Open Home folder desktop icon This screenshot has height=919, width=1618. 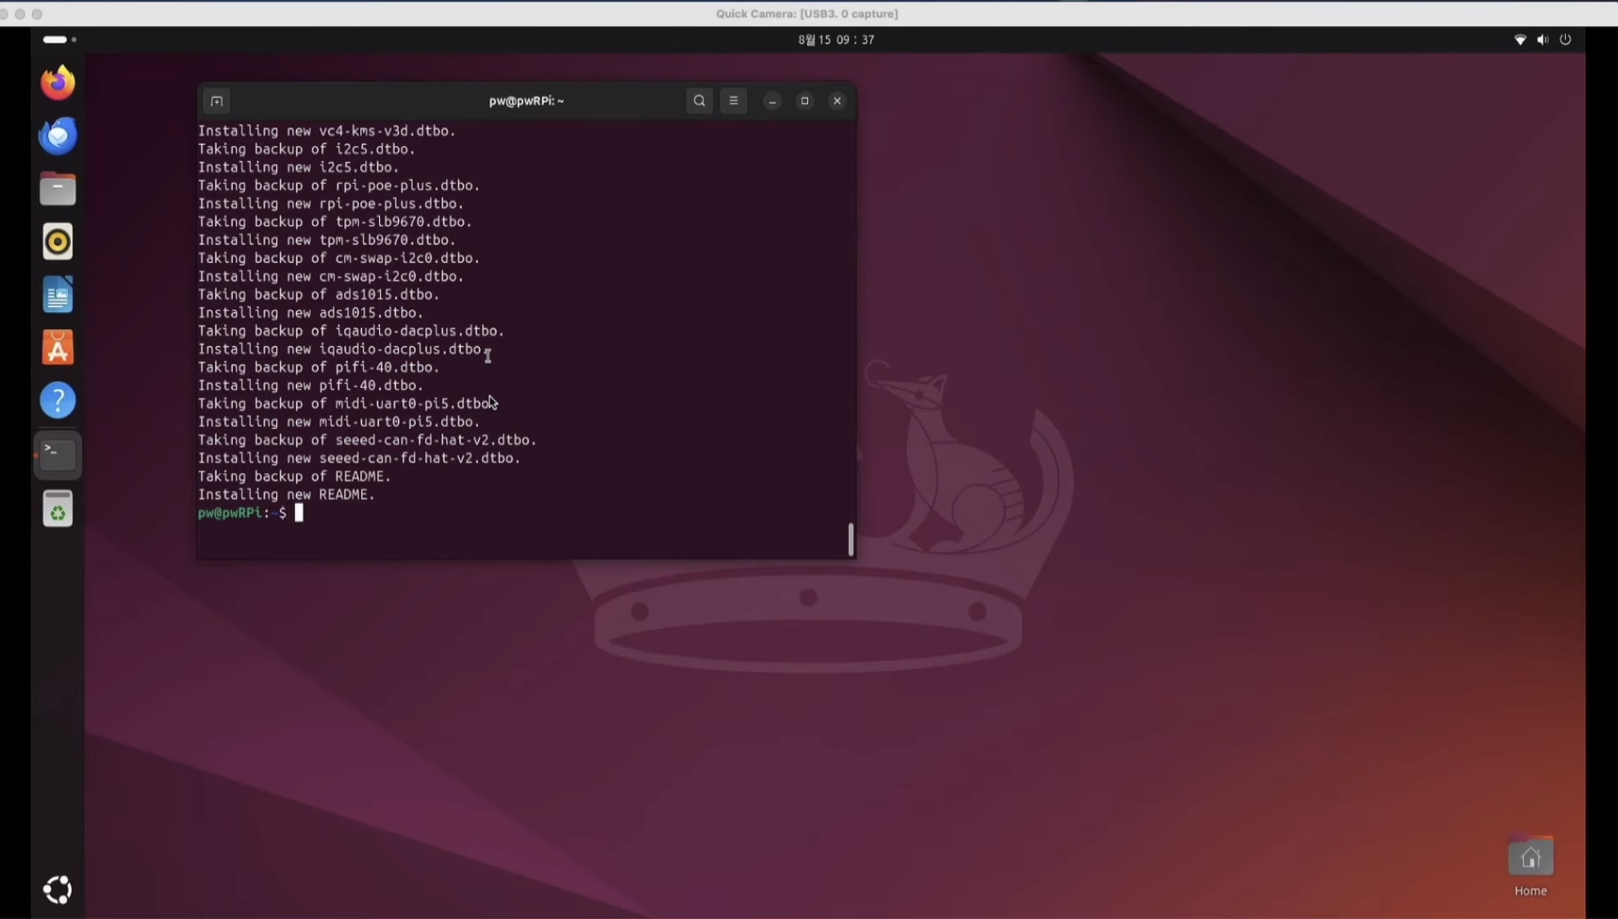pyautogui.click(x=1531, y=859)
